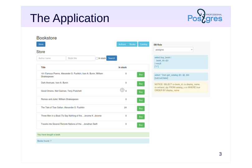Click the Store section heading

click(41, 52)
